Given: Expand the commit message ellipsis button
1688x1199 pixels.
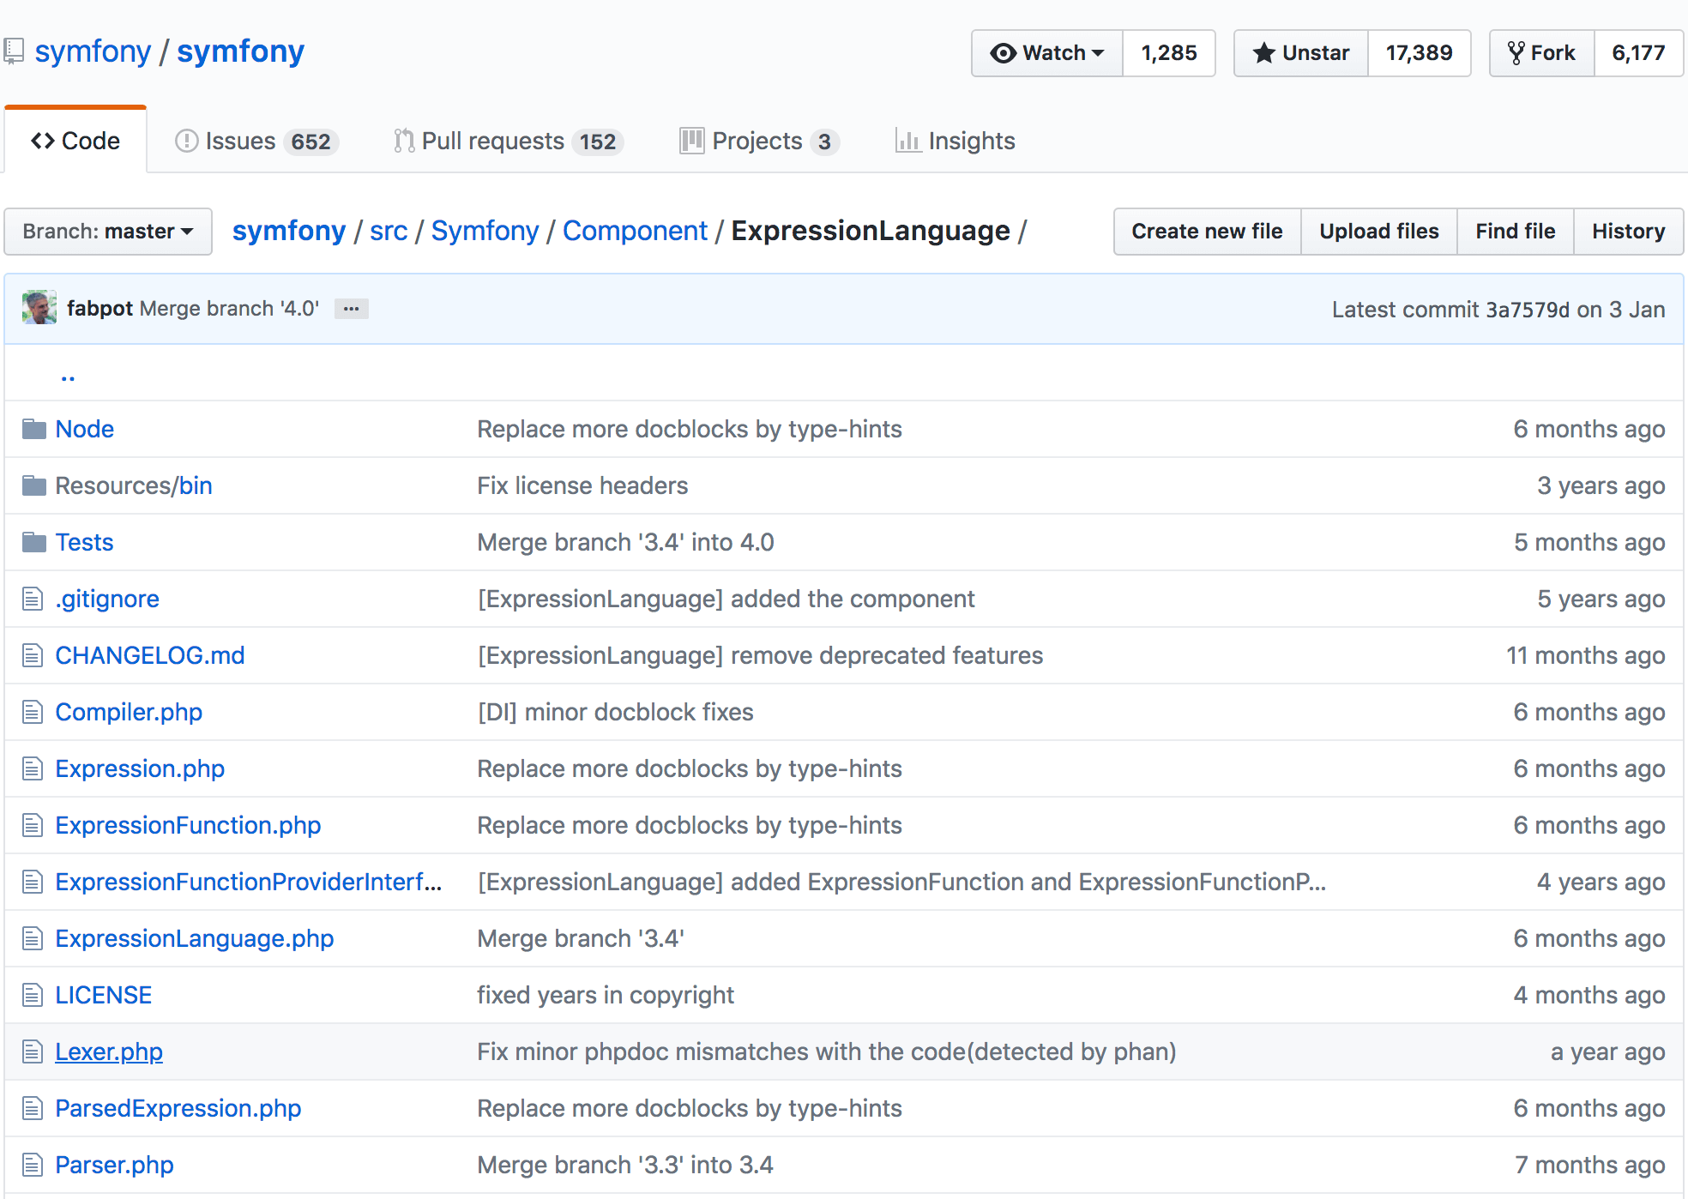Looking at the screenshot, I should 352,309.
